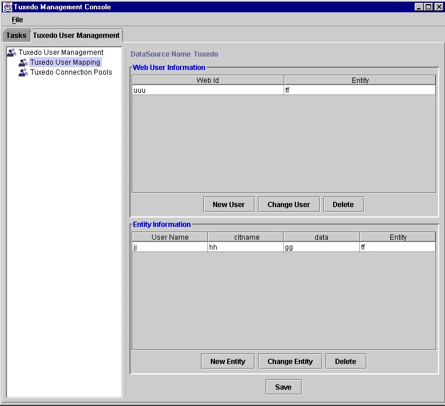Click Entity header in Entity Information table
This screenshot has height=406, width=445.
point(398,237)
